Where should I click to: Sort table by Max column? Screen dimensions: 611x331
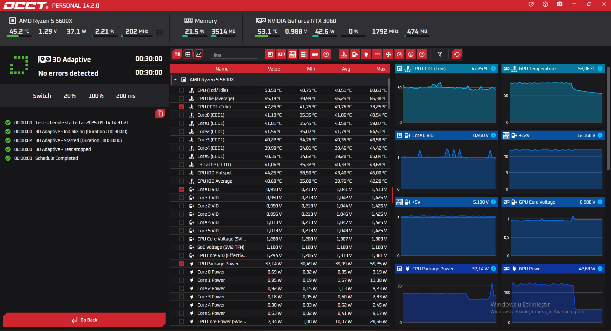coord(381,69)
